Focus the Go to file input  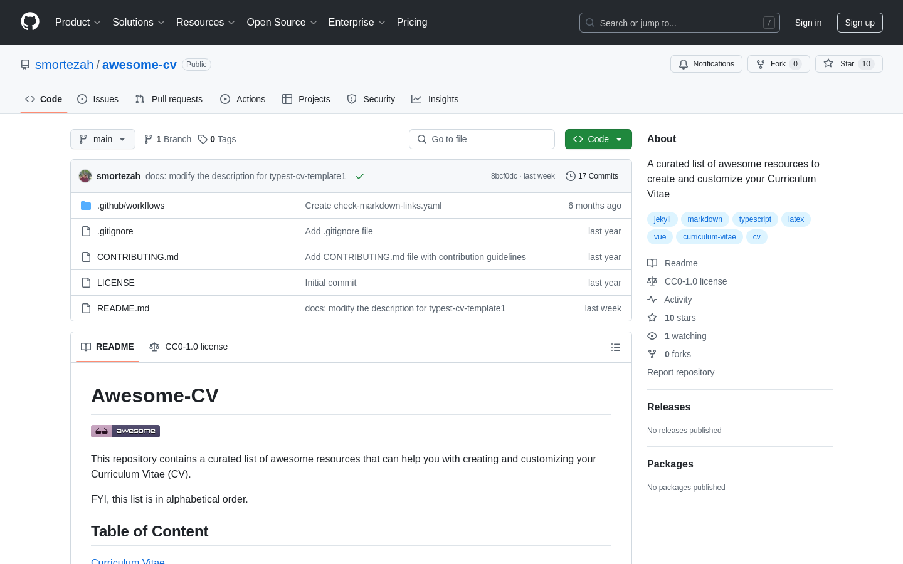pyautogui.click(x=482, y=139)
